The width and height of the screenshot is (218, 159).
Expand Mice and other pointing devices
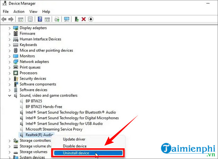(9, 51)
